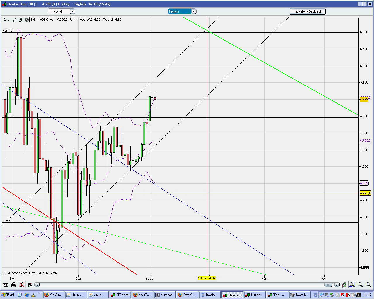The height and width of the screenshot is (299, 374).
Task: Click the network computers tray icon
Action: [x=321, y=295]
